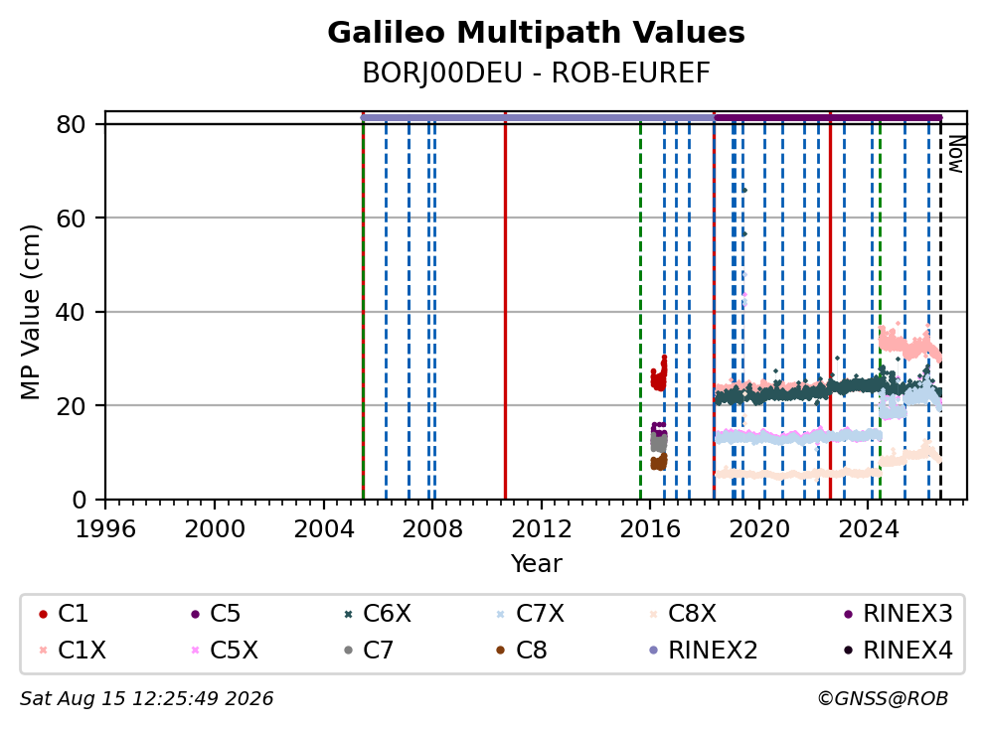Select the C8X legend entry
Screen dimensions: 986x729
click(x=682, y=614)
